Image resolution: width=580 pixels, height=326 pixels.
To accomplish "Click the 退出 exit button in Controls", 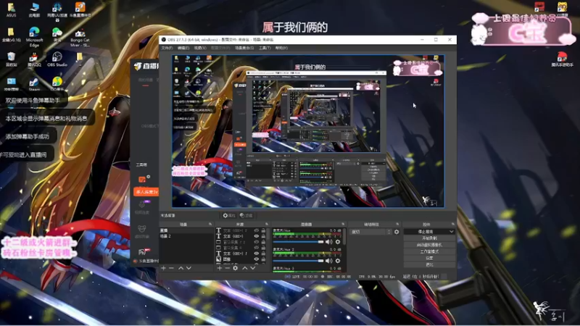I will coord(429,264).
